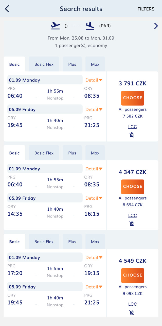162x326 pixels.
Task: Expand Detail for 19:45 return in first offer
Action: (94, 110)
